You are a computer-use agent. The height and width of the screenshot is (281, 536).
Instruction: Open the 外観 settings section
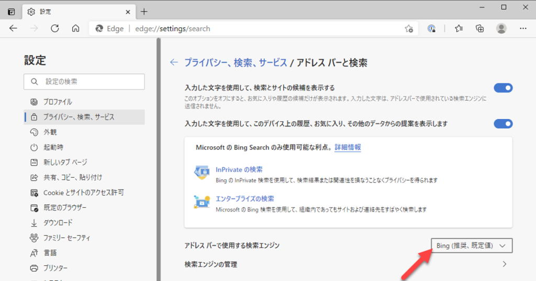[x=84, y=132]
